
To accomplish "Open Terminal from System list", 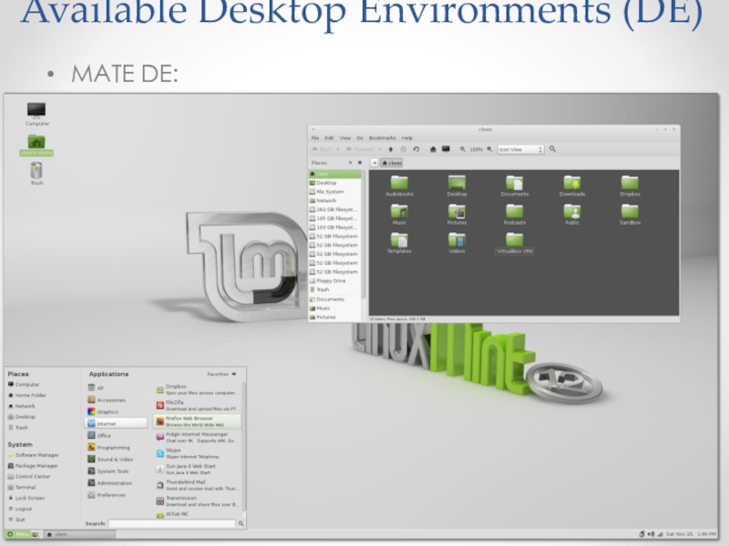I will click(21, 487).
